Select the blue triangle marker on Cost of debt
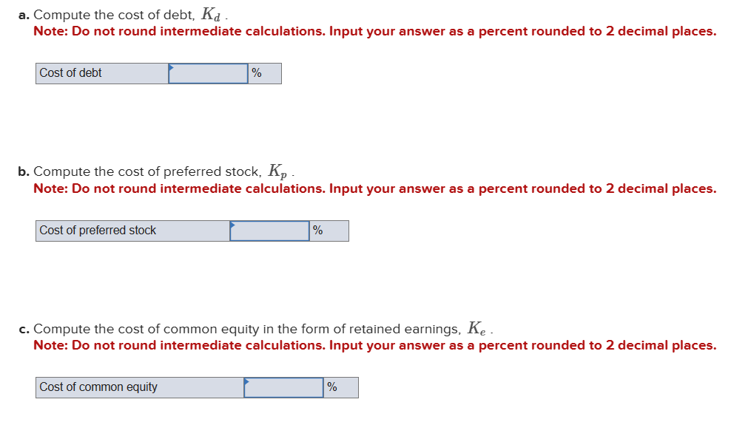The image size is (751, 439). 172,67
